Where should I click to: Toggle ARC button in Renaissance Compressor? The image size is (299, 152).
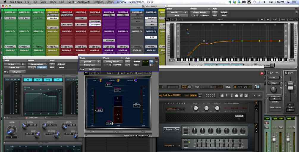click(x=100, y=80)
